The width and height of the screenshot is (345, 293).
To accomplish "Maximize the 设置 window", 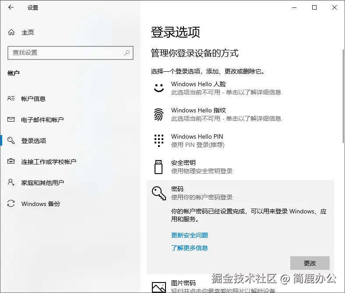I will coord(314,7).
